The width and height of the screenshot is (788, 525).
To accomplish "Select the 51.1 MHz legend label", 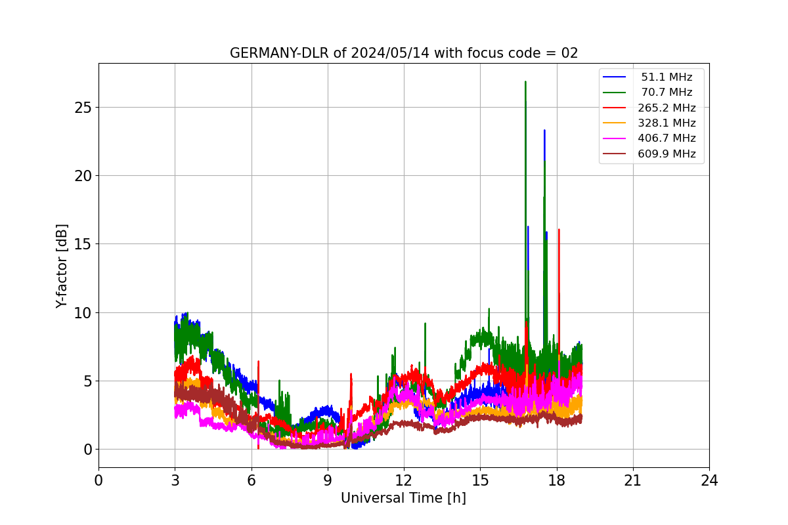I will click(667, 77).
